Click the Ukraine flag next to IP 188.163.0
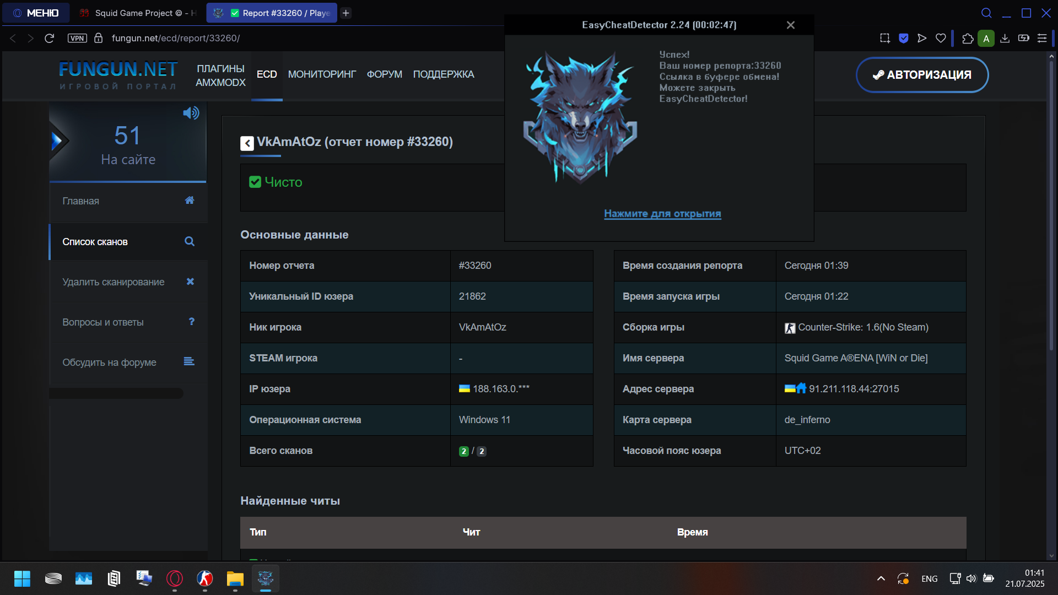Image resolution: width=1058 pixels, height=595 pixels. click(x=465, y=388)
